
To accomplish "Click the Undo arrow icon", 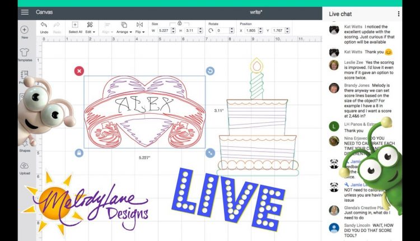I will click(44, 25).
